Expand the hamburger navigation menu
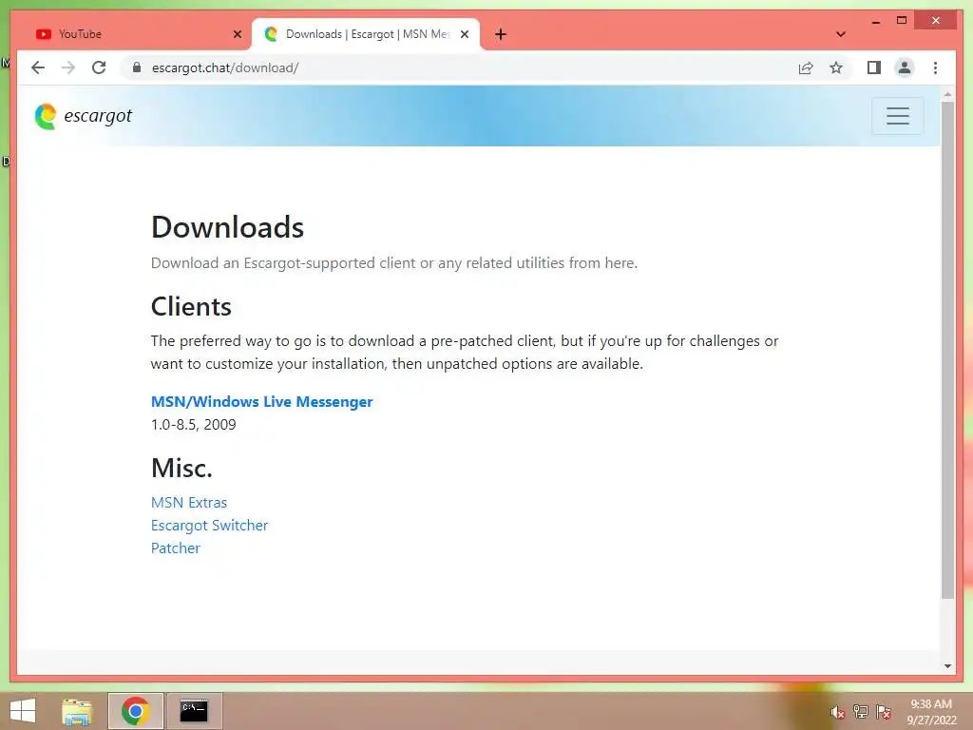Image resolution: width=973 pixels, height=730 pixels. [x=897, y=116]
